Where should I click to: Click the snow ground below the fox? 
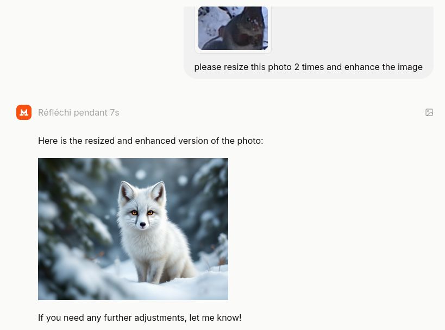point(170,290)
